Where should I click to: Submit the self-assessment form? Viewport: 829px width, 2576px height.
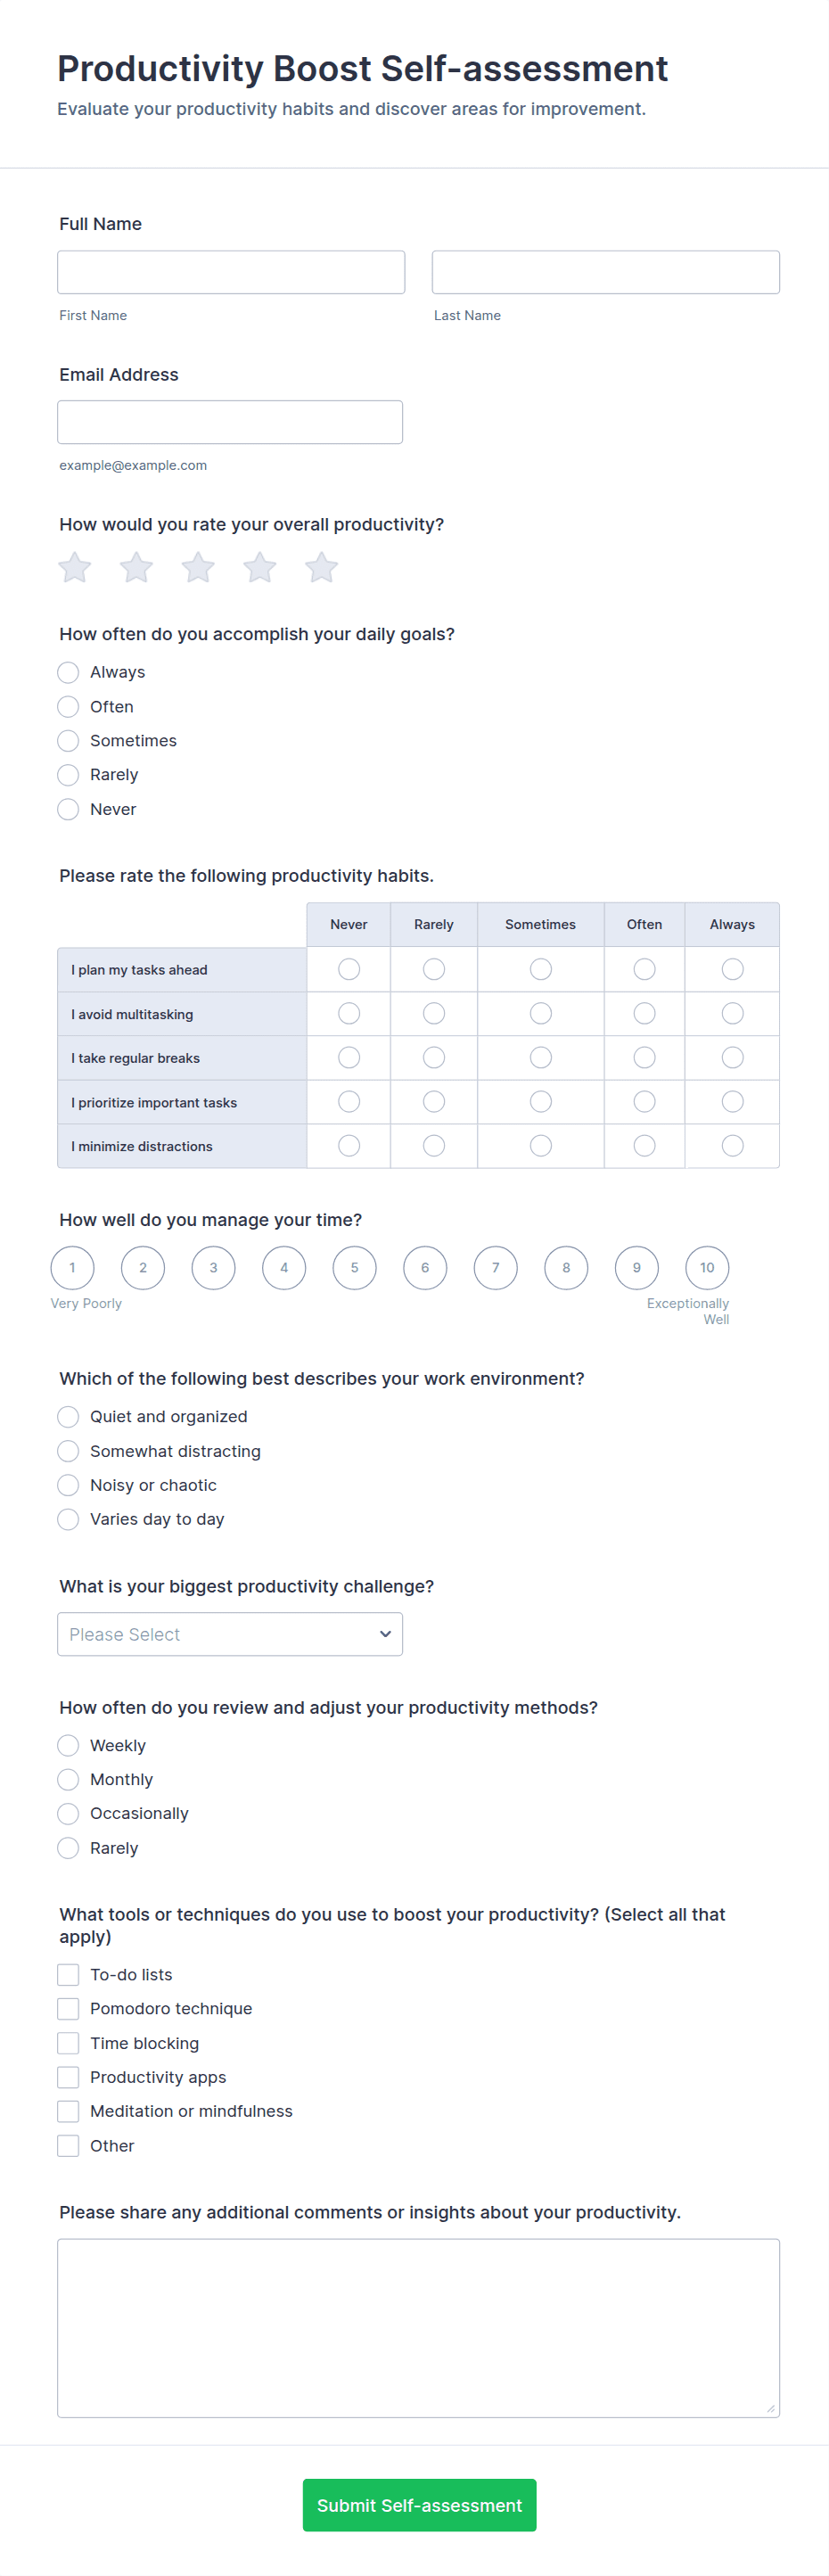click(419, 2505)
